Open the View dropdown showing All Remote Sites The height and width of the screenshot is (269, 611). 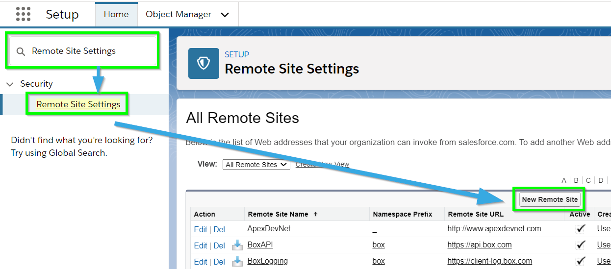[x=256, y=165]
